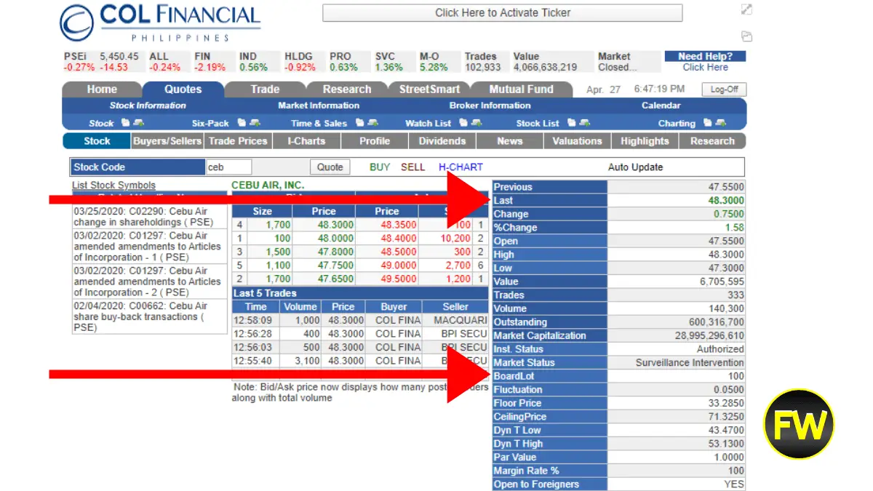Open the Dividends sub-tab

(442, 141)
